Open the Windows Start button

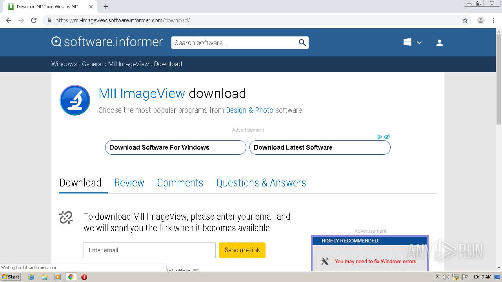point(11,277)
